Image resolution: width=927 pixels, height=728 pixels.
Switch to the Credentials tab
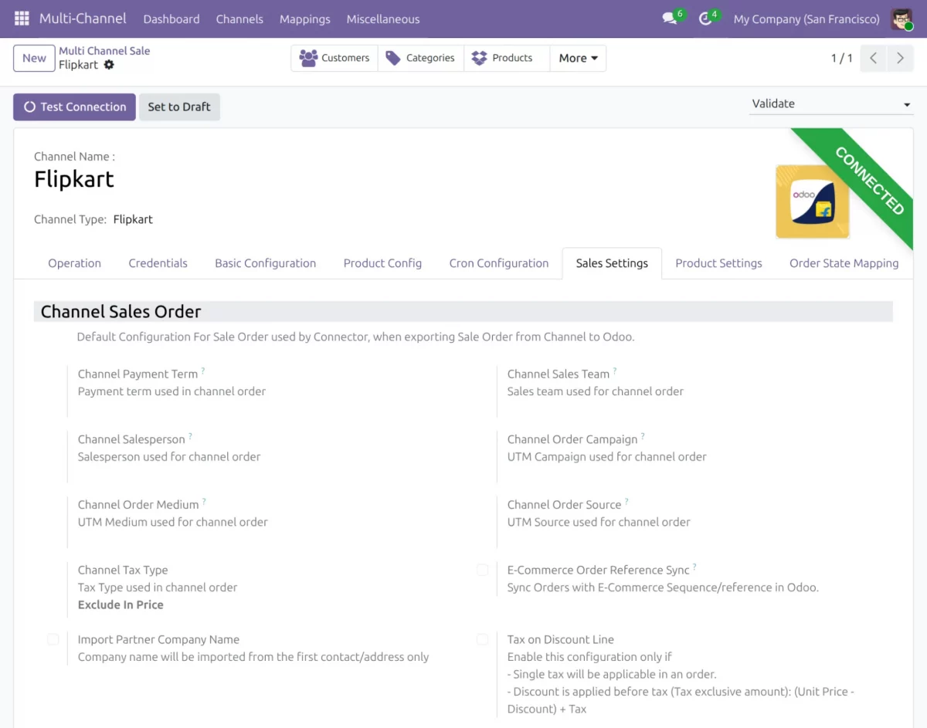[x=158, y=263]
